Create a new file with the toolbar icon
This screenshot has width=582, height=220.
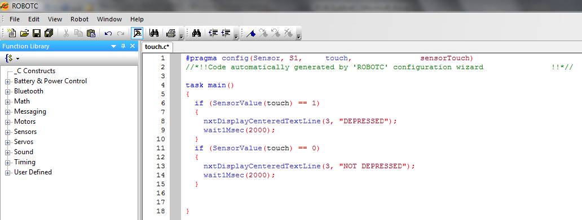click(x=12, y=33)
